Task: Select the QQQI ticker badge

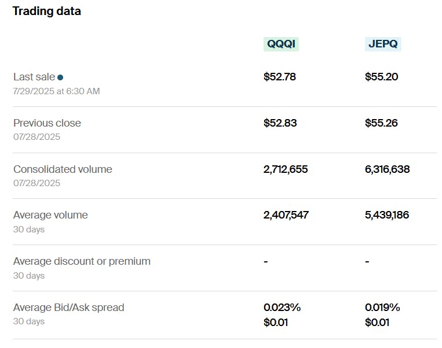Action: tap(281, 44)
